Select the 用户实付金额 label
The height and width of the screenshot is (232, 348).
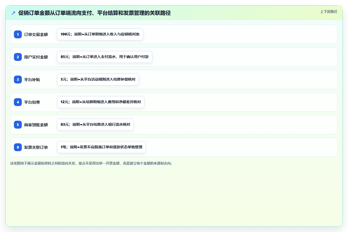pyautogui.click(x=36, y=57)
